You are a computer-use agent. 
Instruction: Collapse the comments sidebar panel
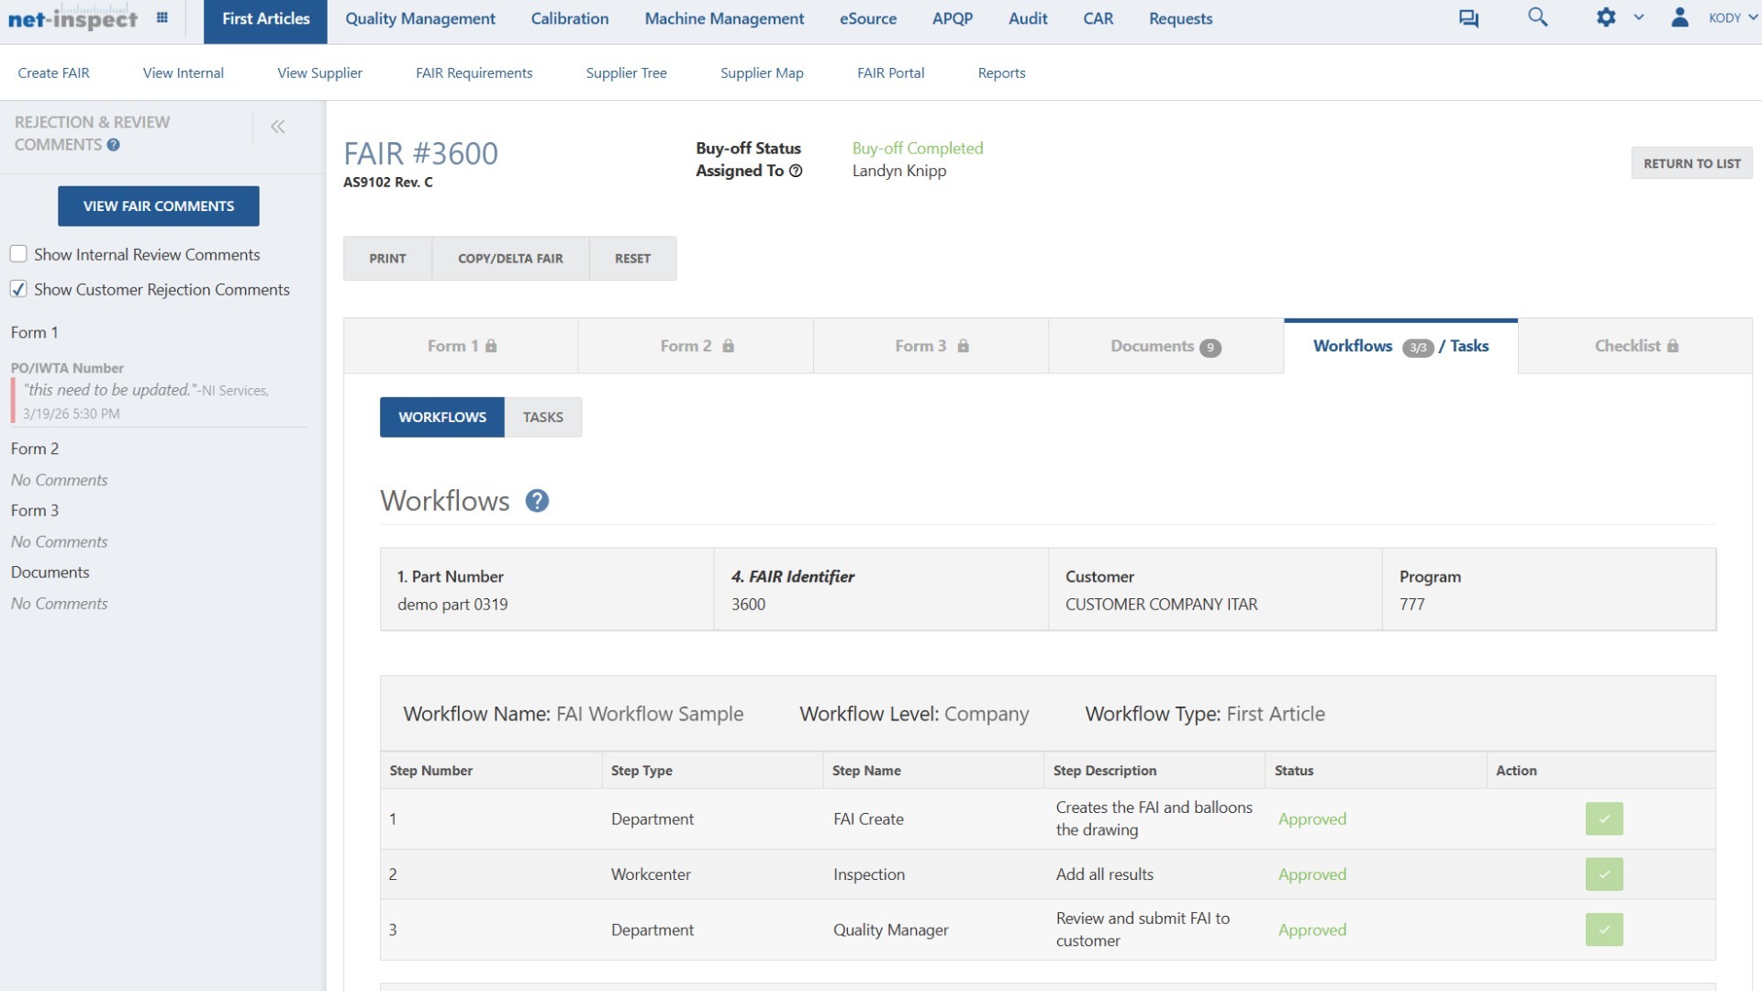(278, 127)
